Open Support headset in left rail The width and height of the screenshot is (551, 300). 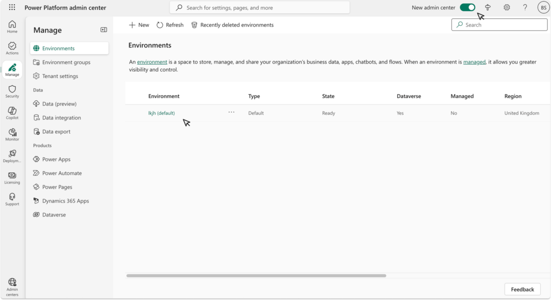click(12, 199)
